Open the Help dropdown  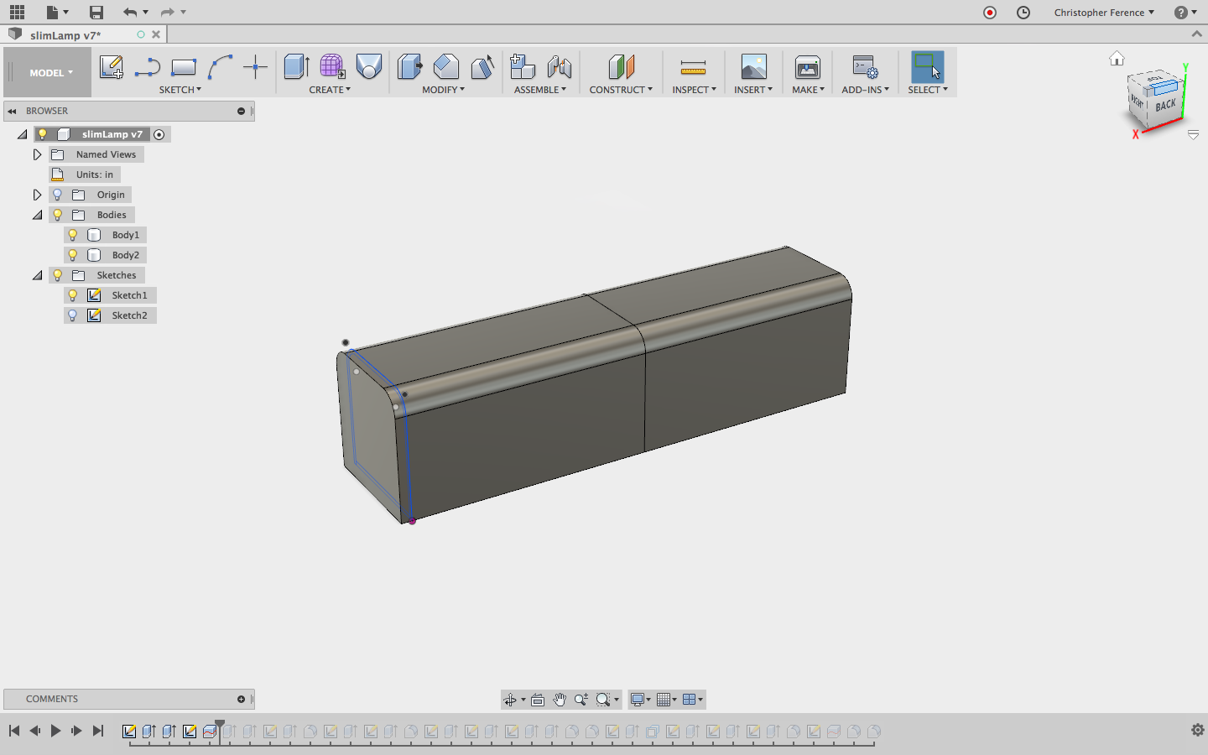click(x=1185, y=13)
